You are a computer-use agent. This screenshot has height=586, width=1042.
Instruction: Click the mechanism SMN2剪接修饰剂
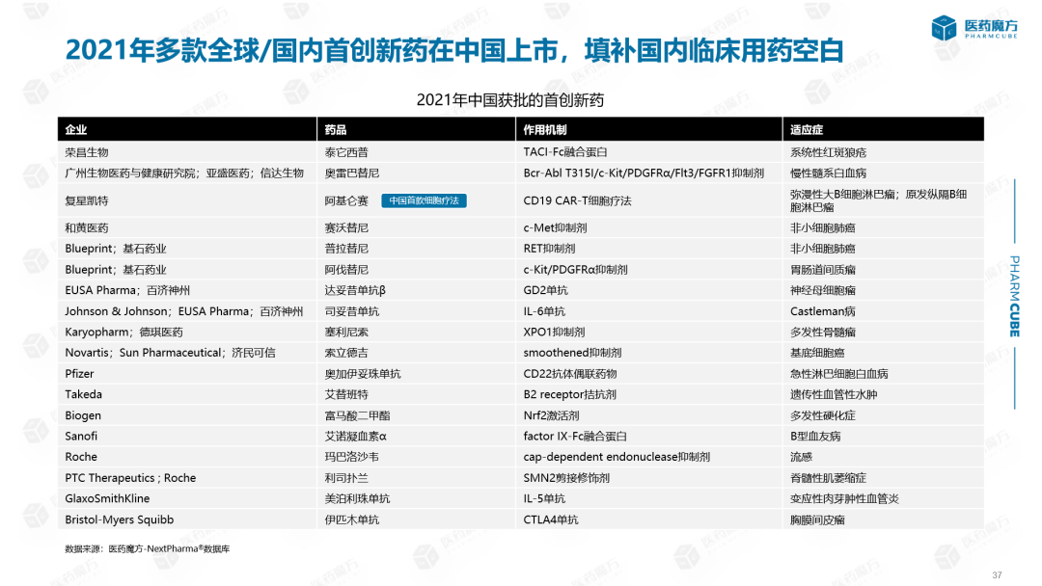coord(566,478)
